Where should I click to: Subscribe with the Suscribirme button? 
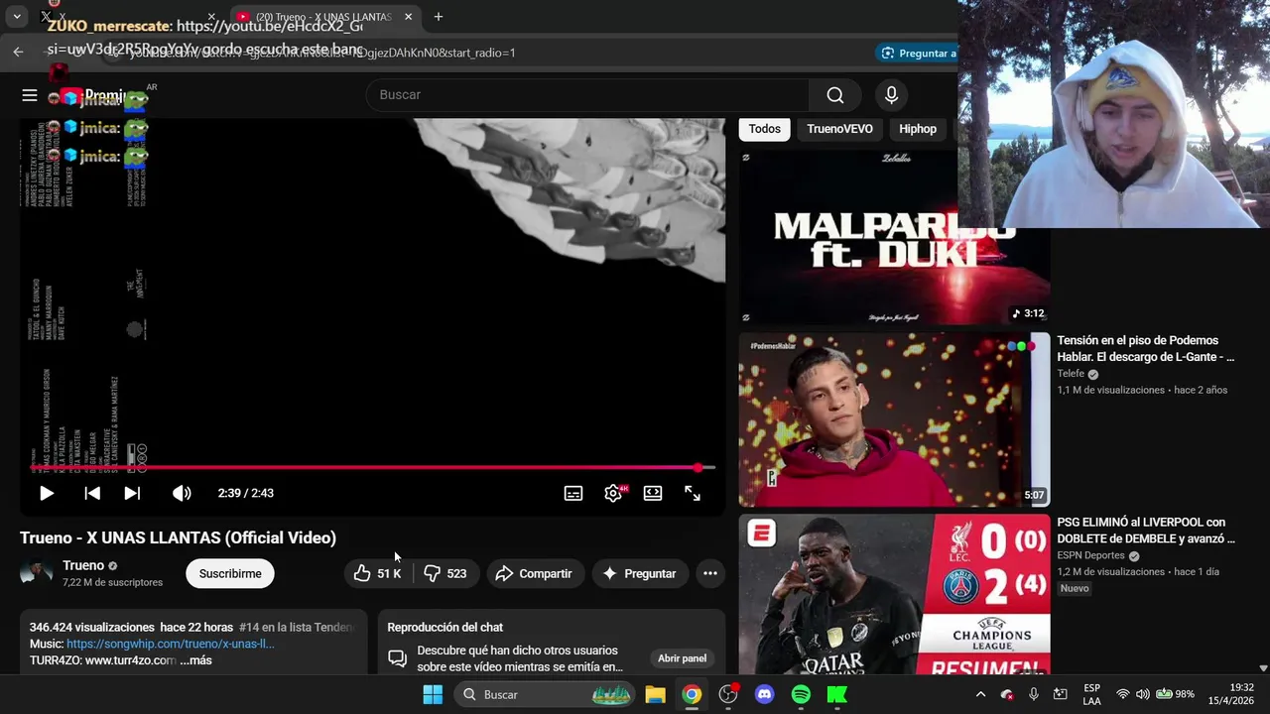coord(230,573)
